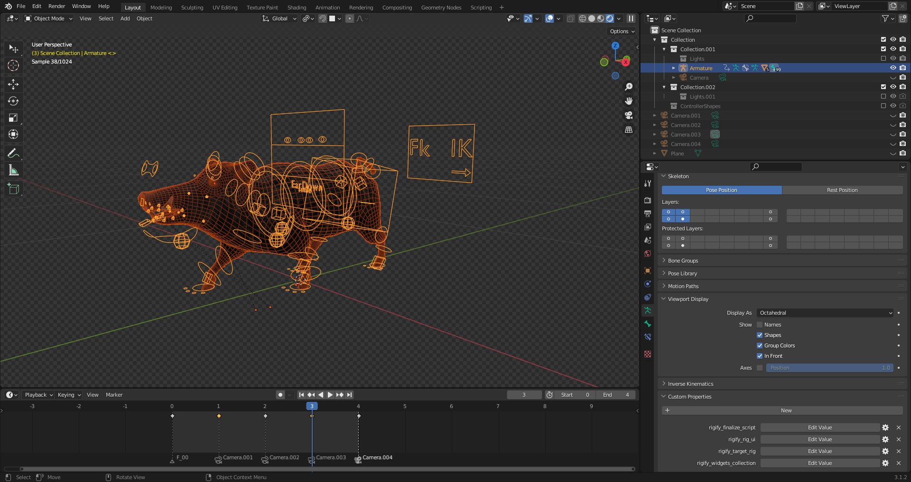The width and height of the screenshot is (911, 482).
Task: Select the Annotate tool
Action: (x=13, y=153)
